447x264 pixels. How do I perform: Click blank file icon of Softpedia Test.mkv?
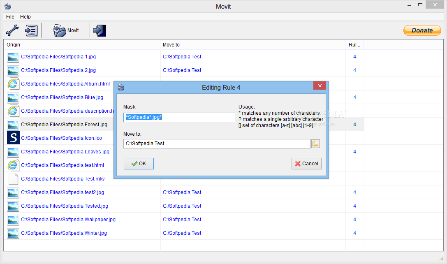coord(13,179)
